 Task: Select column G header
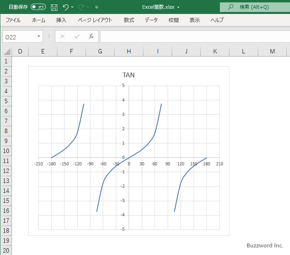(100, 51)
